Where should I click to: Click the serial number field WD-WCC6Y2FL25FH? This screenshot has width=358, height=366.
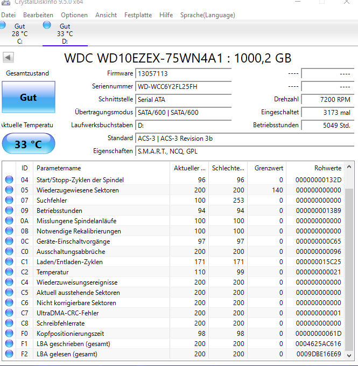pos(183,87)
